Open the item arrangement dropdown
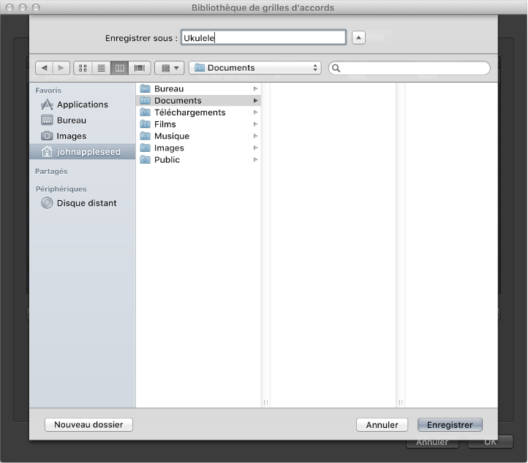Viewport: 528px width, 463px height. tap(170, 68)
